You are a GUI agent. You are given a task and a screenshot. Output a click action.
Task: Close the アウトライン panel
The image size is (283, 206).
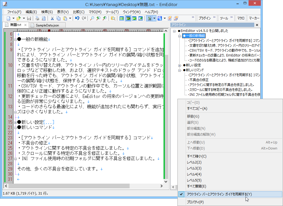257,25
